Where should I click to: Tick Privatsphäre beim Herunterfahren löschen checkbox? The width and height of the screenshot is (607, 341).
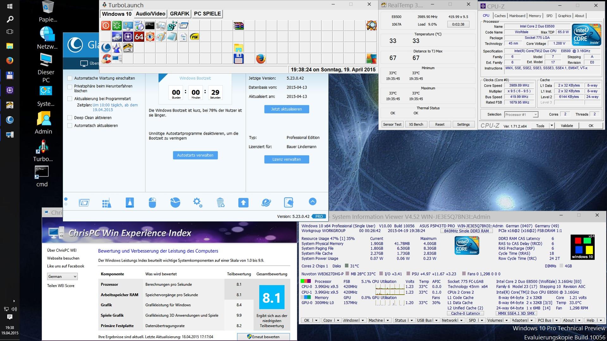(70, 86)
